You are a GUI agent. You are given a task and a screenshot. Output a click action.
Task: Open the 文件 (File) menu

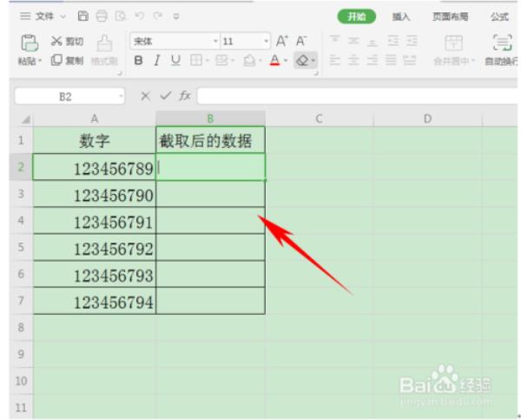44,16
